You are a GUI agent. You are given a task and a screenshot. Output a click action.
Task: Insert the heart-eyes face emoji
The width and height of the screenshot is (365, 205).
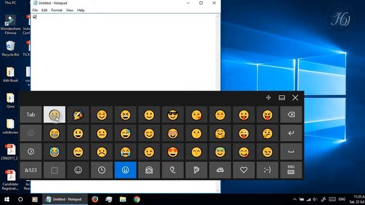pos(173,152)
